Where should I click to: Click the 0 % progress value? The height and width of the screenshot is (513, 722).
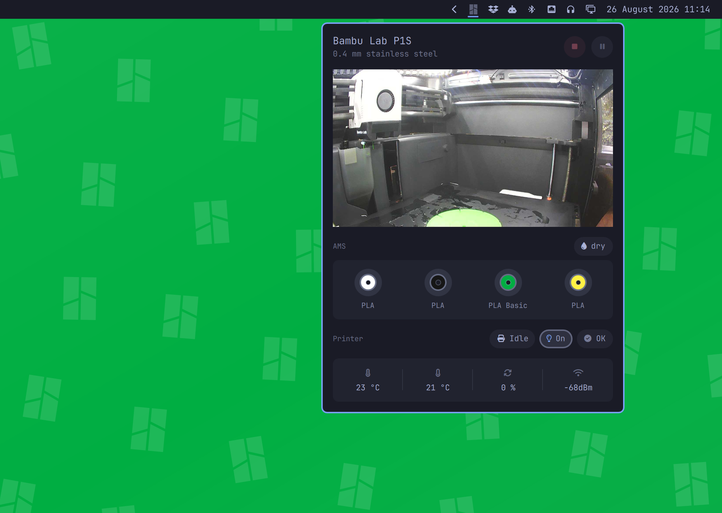coord(508,387)
